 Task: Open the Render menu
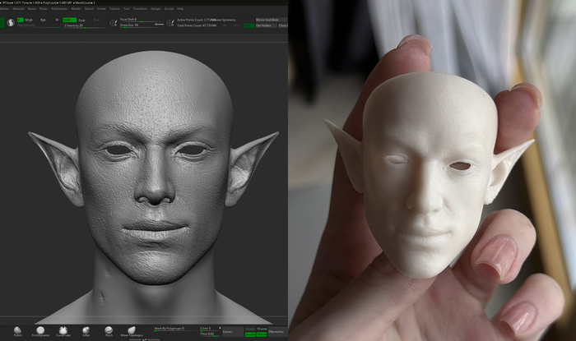[x=76, y=8]
